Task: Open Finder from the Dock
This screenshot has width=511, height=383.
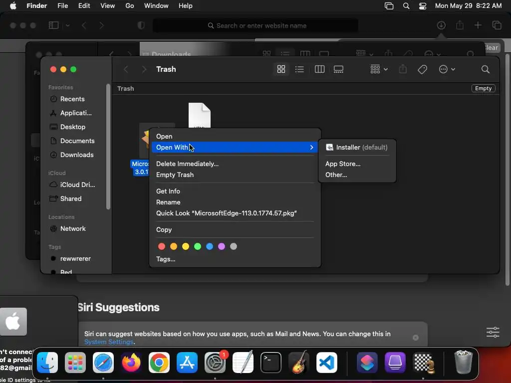Action: click(47, 363)
